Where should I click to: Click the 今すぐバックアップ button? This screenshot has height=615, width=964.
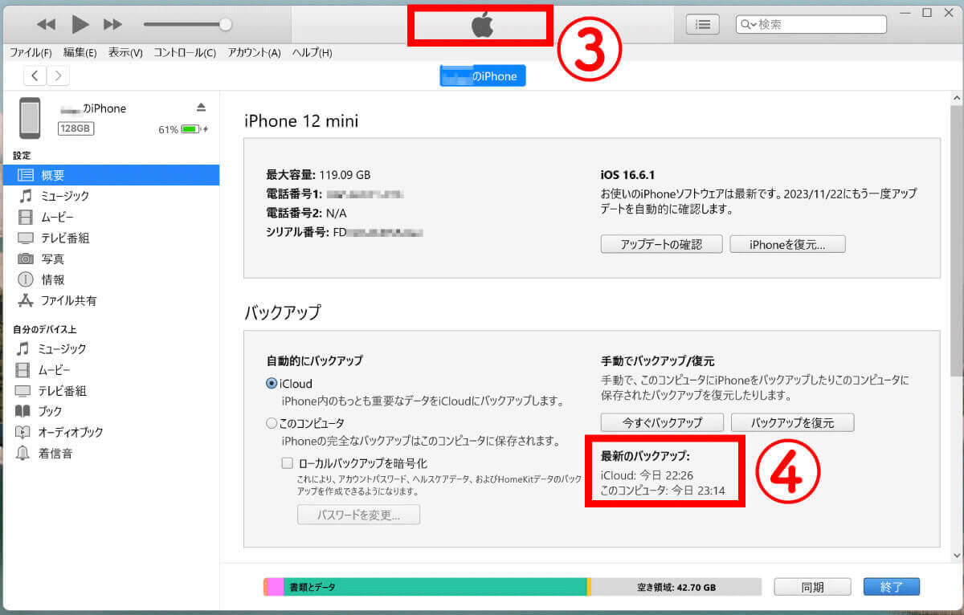(x=662, y=422)
